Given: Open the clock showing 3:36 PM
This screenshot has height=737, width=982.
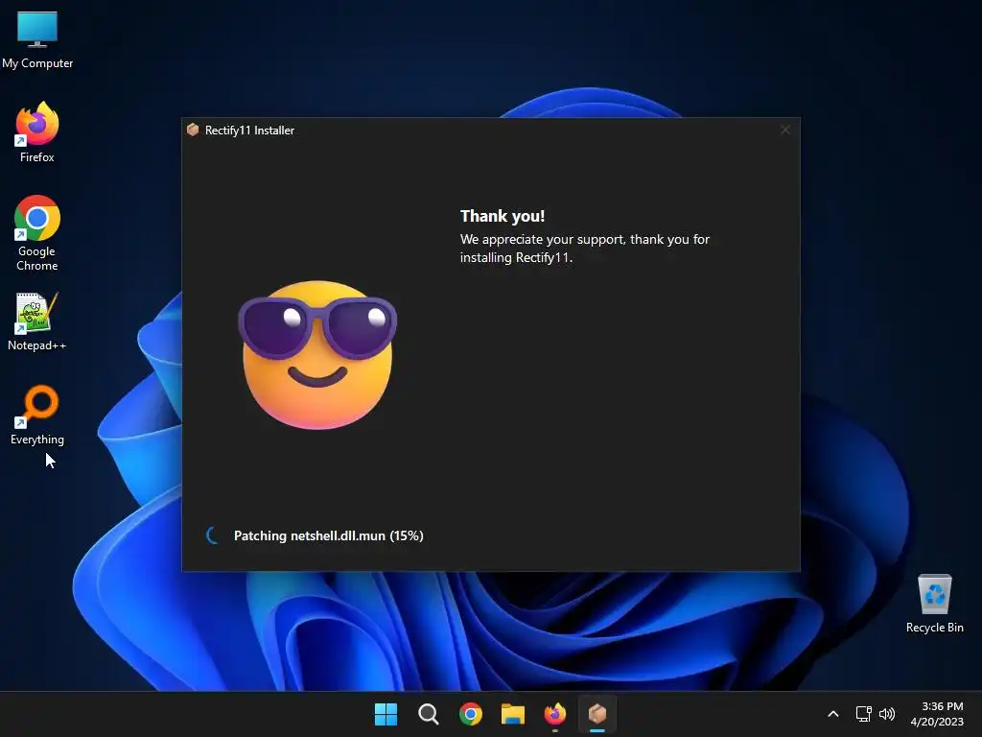Looking at the screenshot, I should coord(942,706).
